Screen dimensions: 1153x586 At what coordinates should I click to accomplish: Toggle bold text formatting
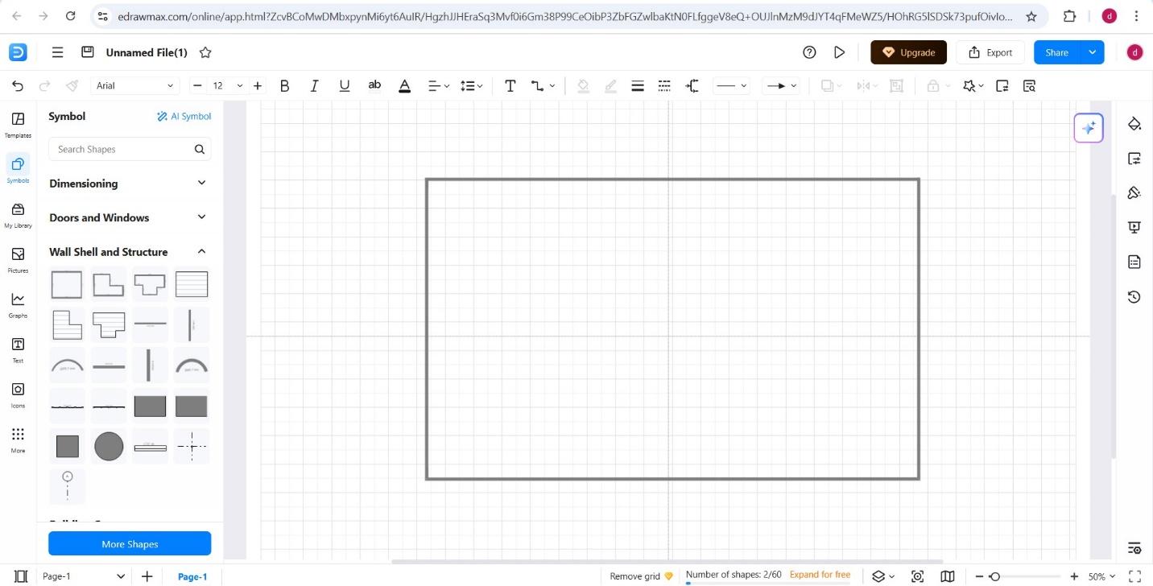tap(284, 85)
